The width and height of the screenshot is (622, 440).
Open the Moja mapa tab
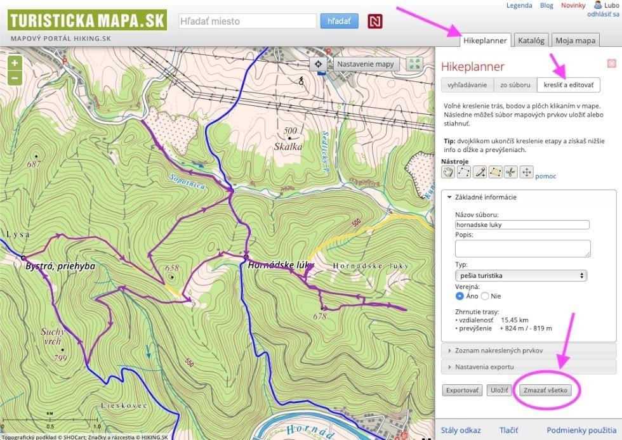point(576,41)
